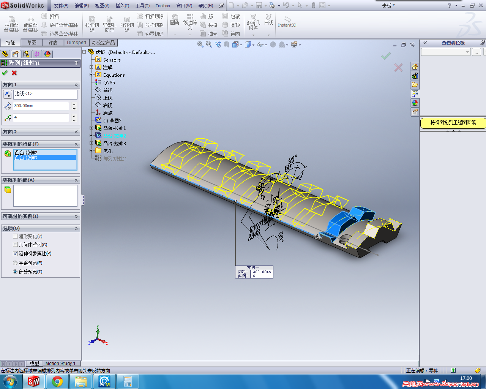Accept the pattern with the green checkmark in the property panel
This screenshot has height=389, width=486.
pyautogui.click(x=5, y=73)
